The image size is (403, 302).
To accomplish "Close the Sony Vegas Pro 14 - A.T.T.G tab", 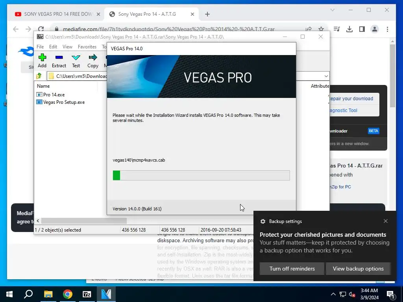I will (x=192, y=15).
